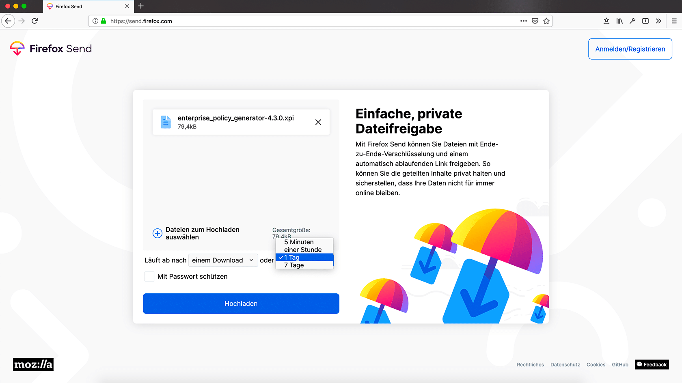Open the Datenschutz footer link

point(565,365)
